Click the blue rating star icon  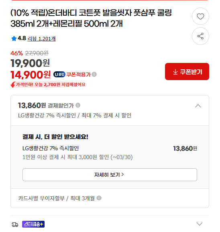14,38
